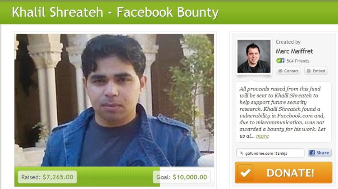Click the DONATE! button
This screenshot has height=189, width=338.
tap(283, 173)
